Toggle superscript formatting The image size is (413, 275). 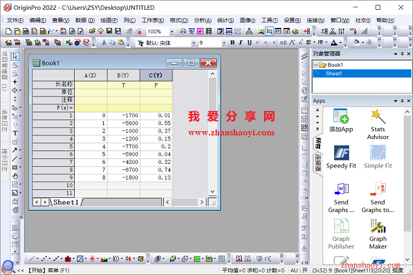pos(258,42)
